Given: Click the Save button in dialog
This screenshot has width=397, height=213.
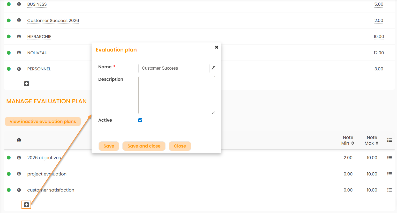Looking at the screenshot, I should click(109, 146).
